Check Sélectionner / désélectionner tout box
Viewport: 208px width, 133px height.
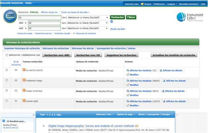[7, 55]
